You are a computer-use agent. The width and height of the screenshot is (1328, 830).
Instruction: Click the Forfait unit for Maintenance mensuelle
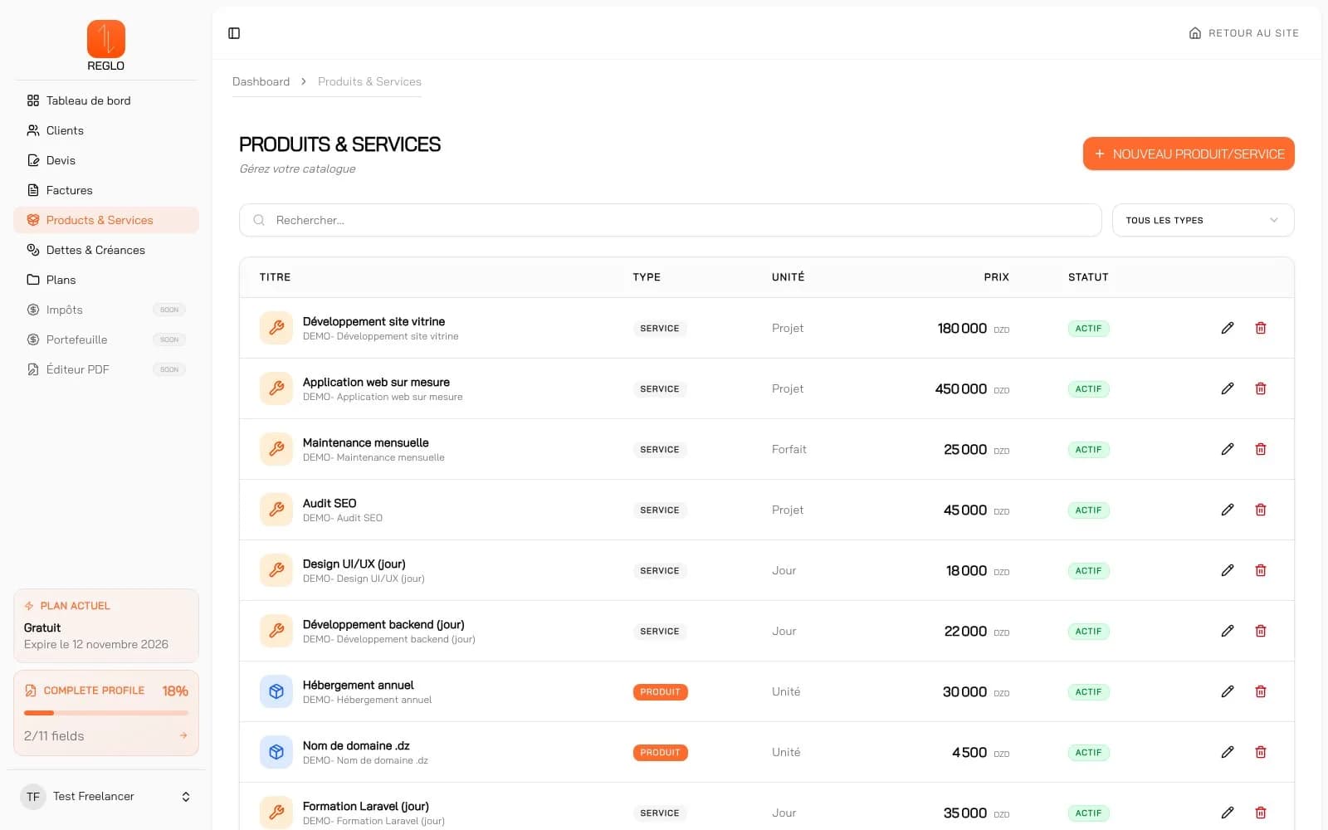coord(788,449)
